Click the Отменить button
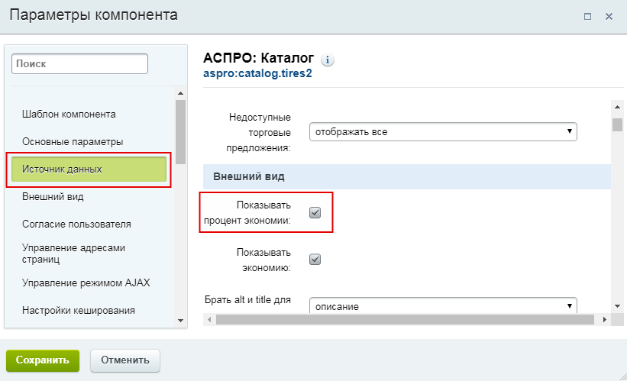The height and width of the screenshot is (381, 627). 125,360
